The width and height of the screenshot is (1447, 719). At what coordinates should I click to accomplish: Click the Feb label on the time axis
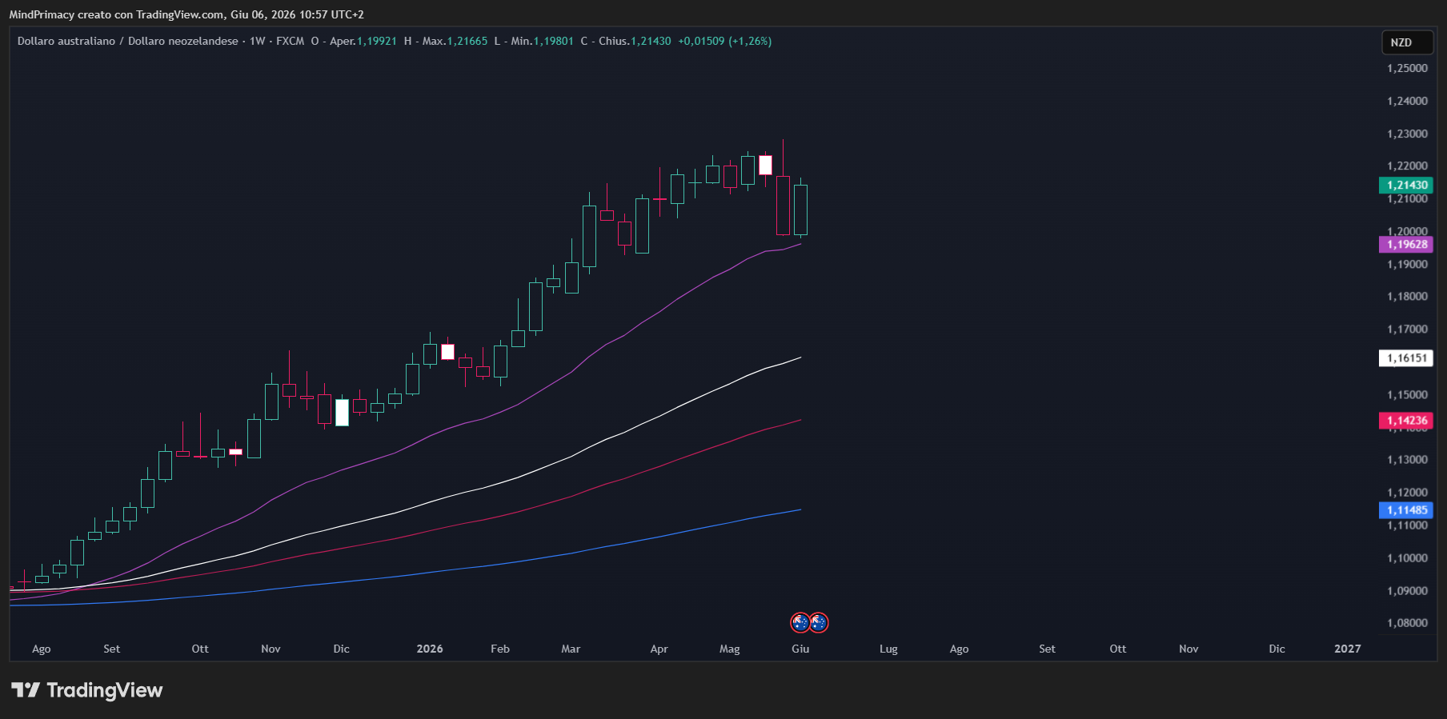pyautogui.click(x=500, y=649)
